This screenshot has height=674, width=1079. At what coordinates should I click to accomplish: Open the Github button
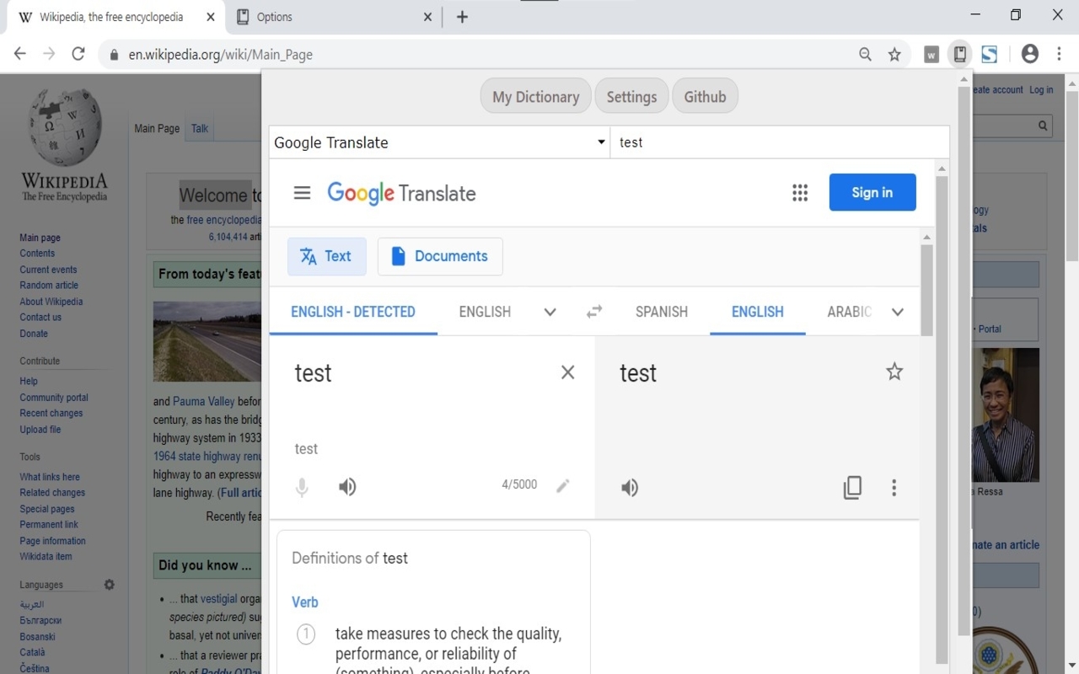705,96
